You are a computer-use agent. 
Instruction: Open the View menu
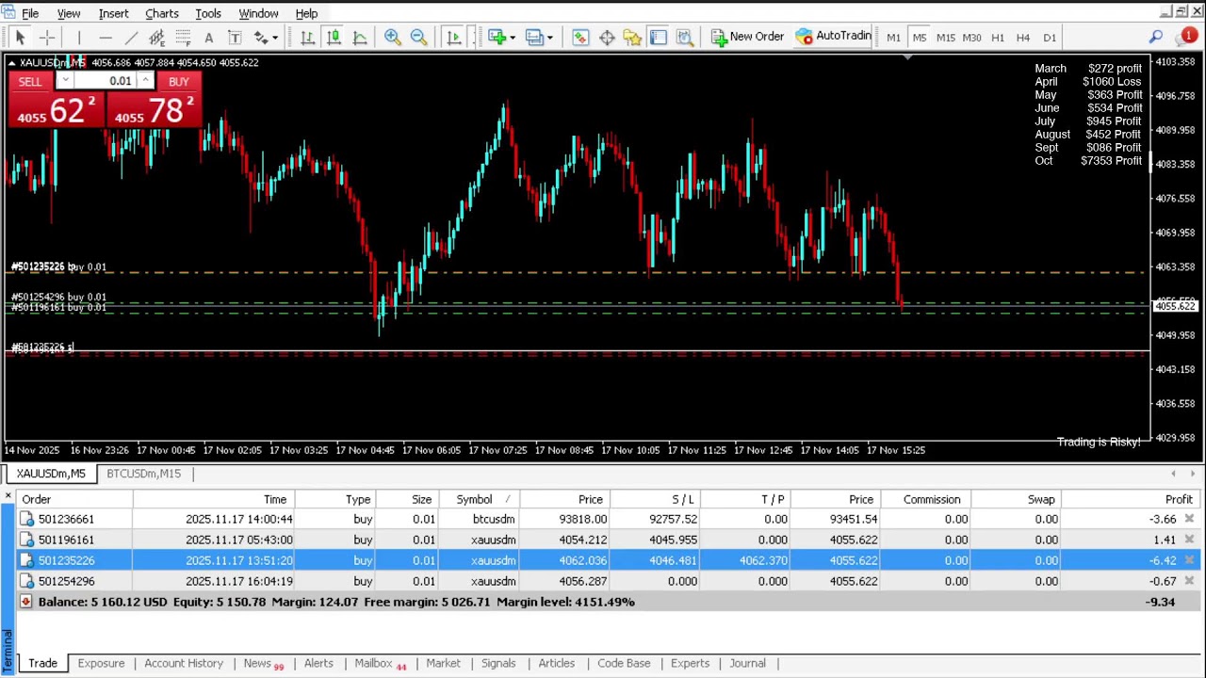[x=69, y=14]
